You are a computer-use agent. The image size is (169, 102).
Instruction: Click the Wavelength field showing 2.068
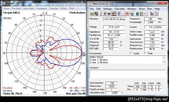[150, 22]
